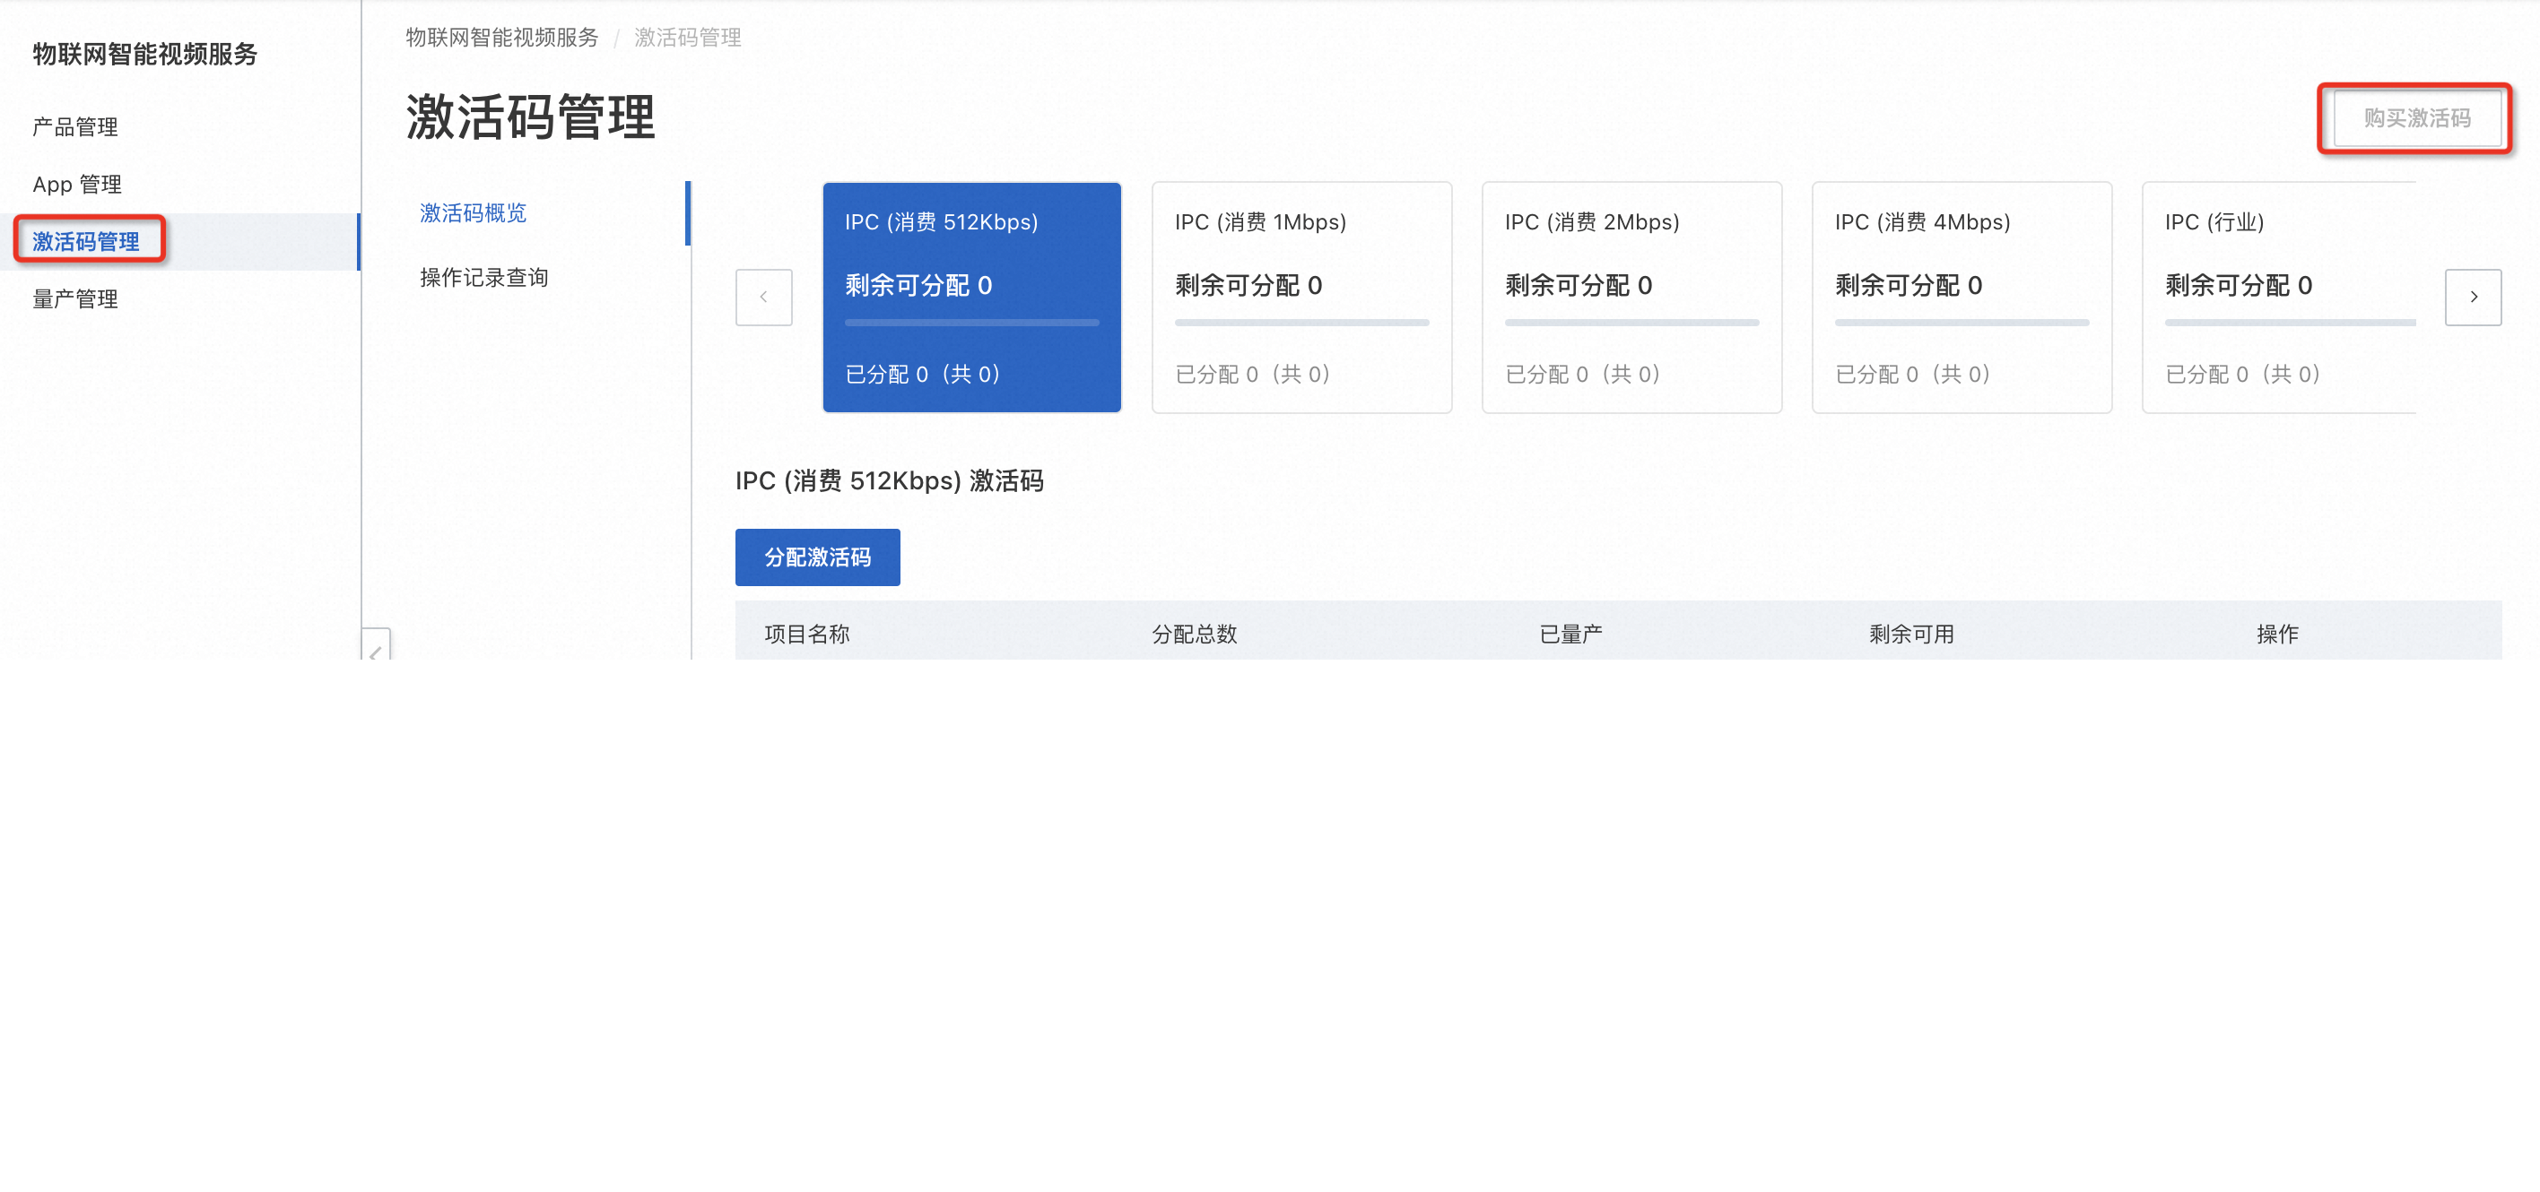
Task: Open the 激活码管理 breadcrumb item
Action: pos(688,39)
